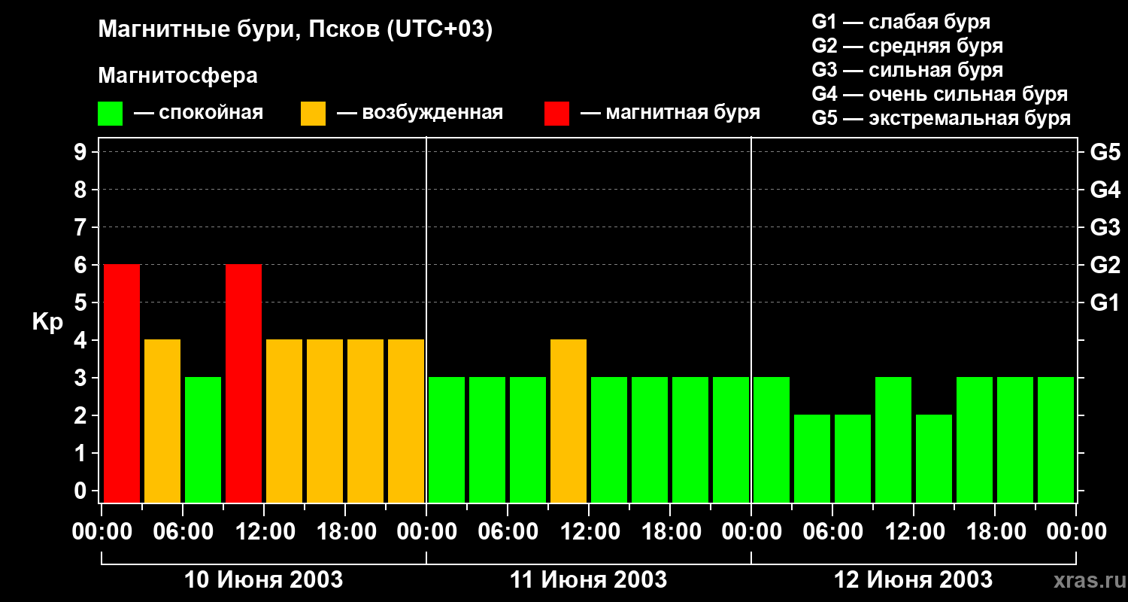Viewport: 1128px width, 602px height.
Task: Select the only orange bar on 11 June
Action: [x=569, y=421]
